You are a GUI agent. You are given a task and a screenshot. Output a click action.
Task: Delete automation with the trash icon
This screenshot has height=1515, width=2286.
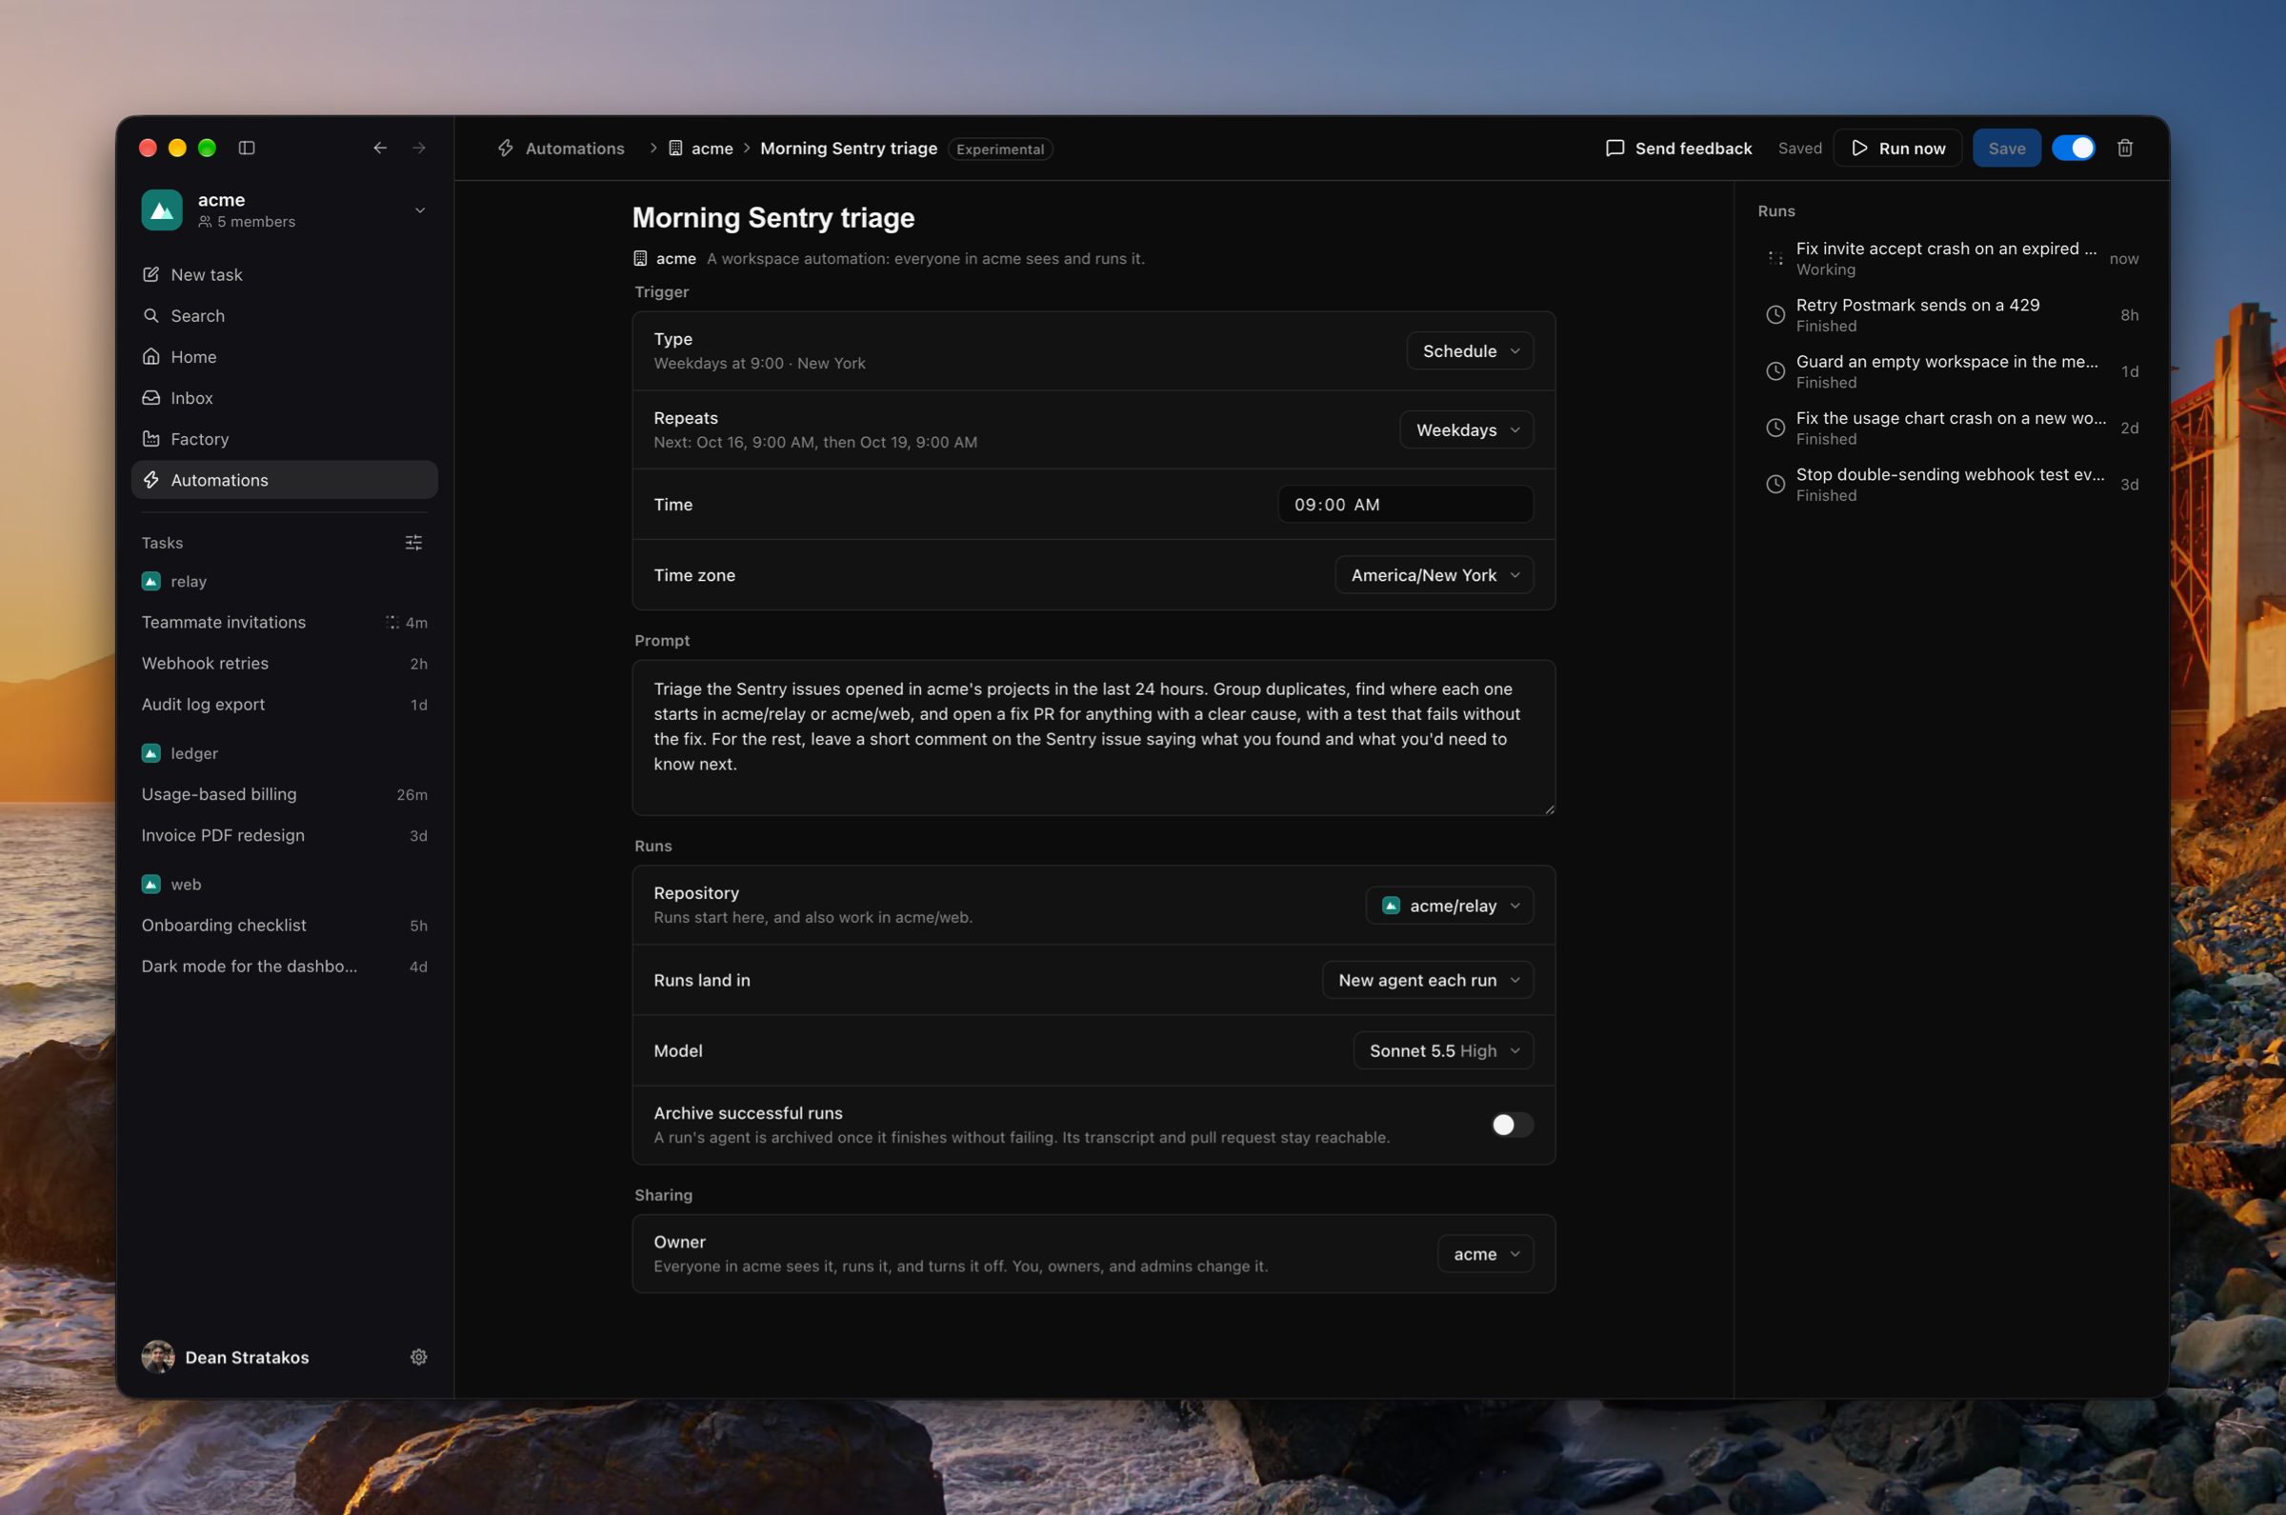[x=2126, y=148]
